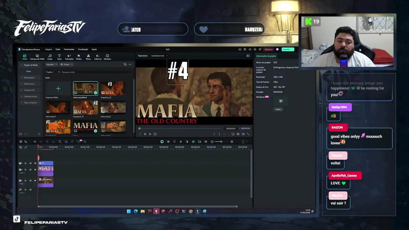Screen dimensions: 409x230
Task: Open the Modelos panel
Action: pos(107,57)
